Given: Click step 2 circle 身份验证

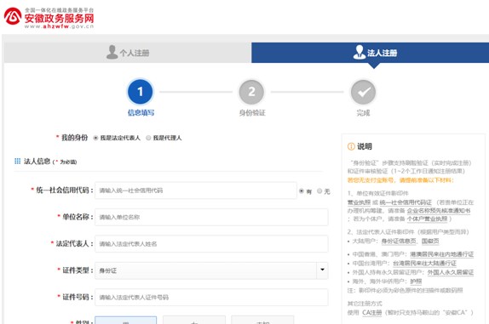Looking at the screenshot, I should click(251, 92).
